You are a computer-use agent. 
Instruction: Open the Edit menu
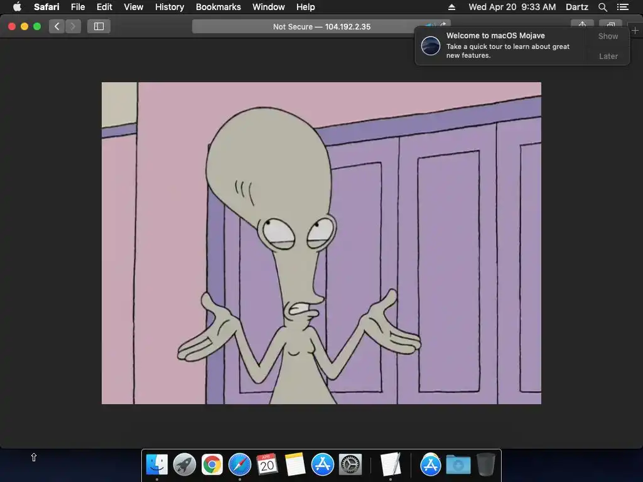[104, 7]
